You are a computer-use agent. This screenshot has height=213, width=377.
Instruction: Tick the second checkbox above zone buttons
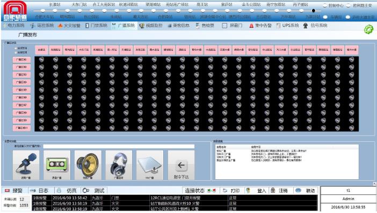pos(16,52)
